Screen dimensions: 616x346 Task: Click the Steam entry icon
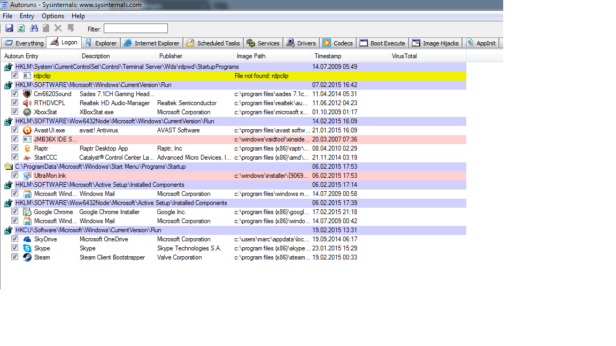point(27,257)
